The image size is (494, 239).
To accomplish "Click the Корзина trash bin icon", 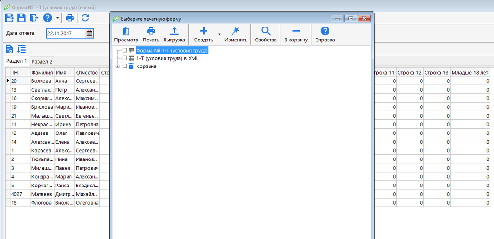I will [131, 66].
